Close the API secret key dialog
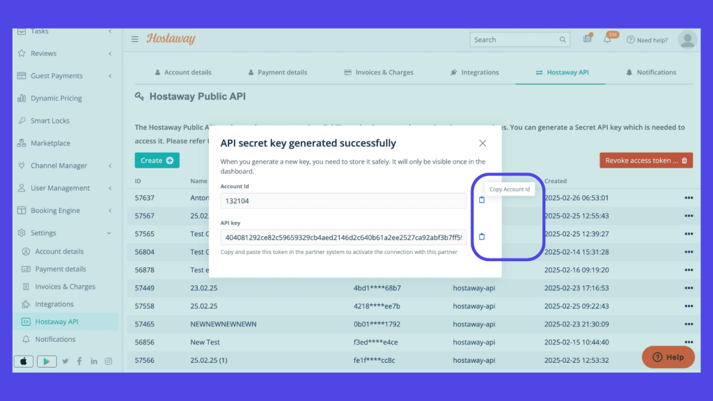This screenshot has height=401, width=713. [483, 143]
